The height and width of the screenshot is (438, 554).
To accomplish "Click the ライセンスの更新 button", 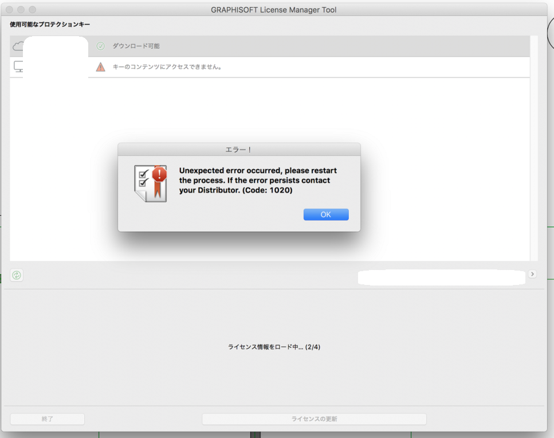I will [314, 419].
